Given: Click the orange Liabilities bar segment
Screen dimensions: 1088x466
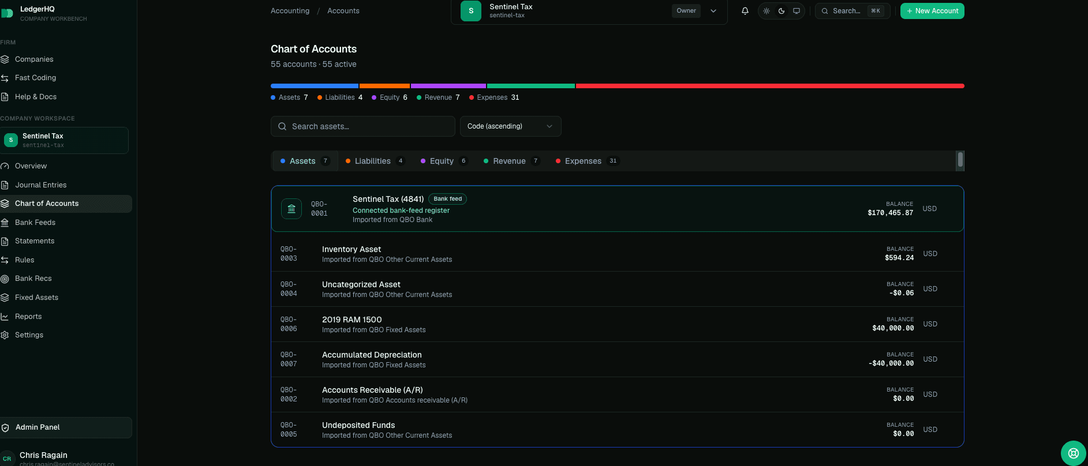Looking at the screenshot, I should pos(384,86).
